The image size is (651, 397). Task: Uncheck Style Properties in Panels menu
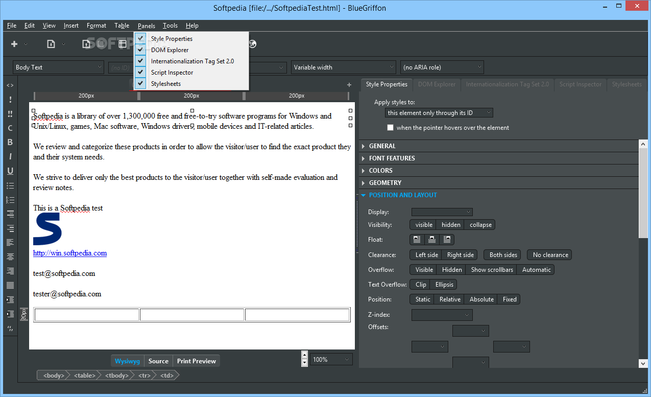(191, 39)
